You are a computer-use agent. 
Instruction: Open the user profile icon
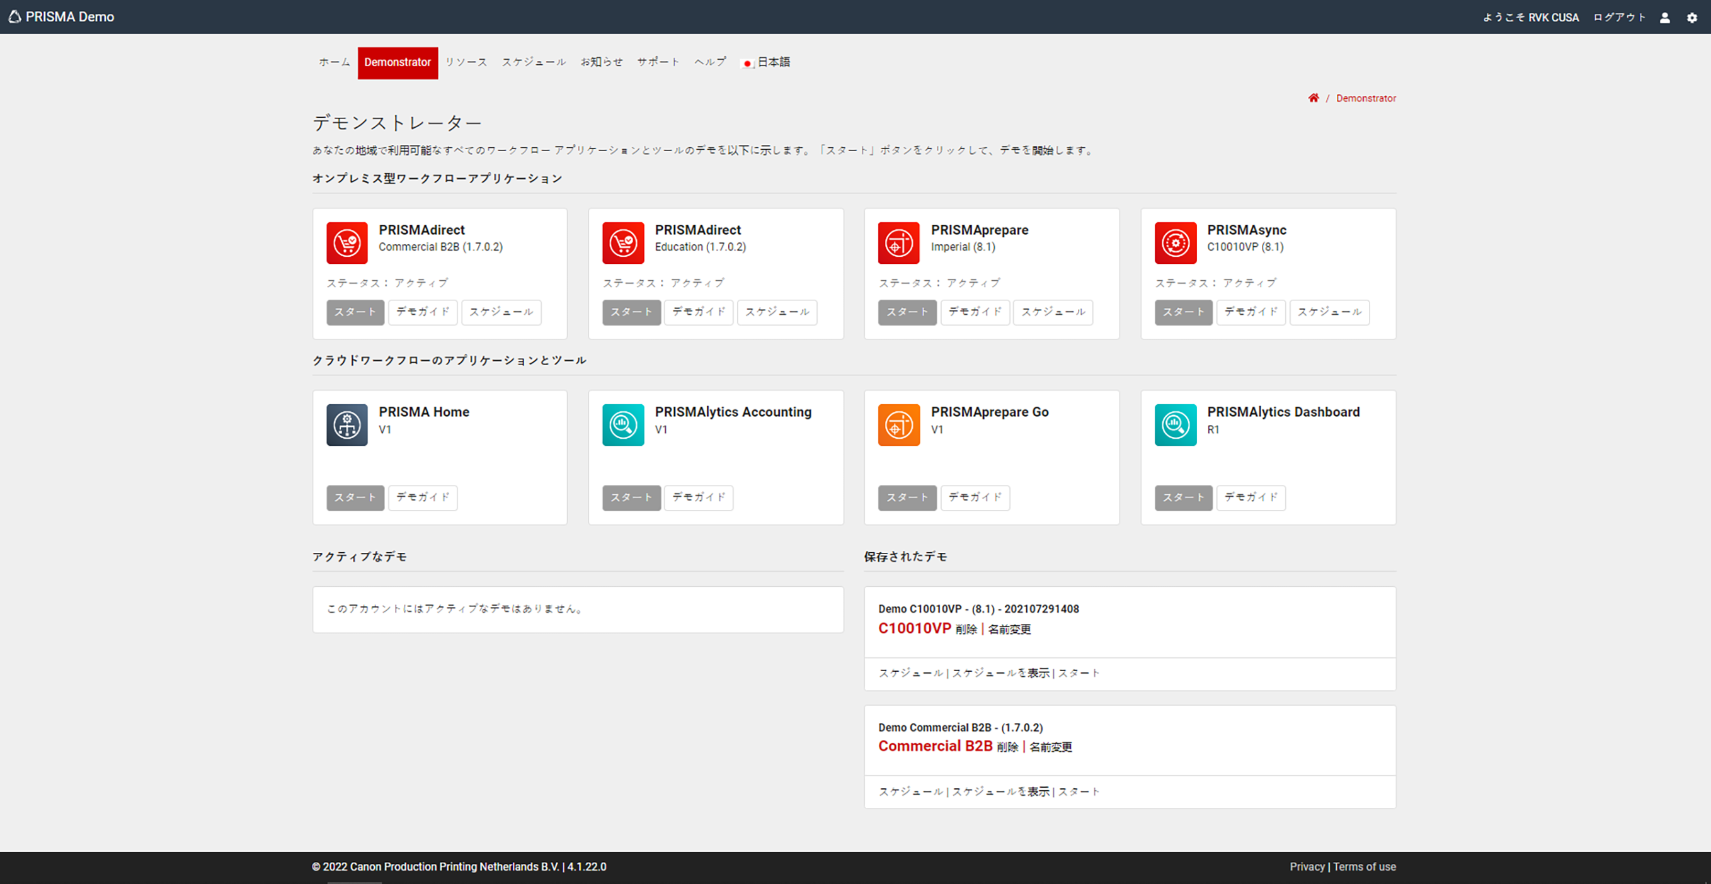[x=1664, y=18]
